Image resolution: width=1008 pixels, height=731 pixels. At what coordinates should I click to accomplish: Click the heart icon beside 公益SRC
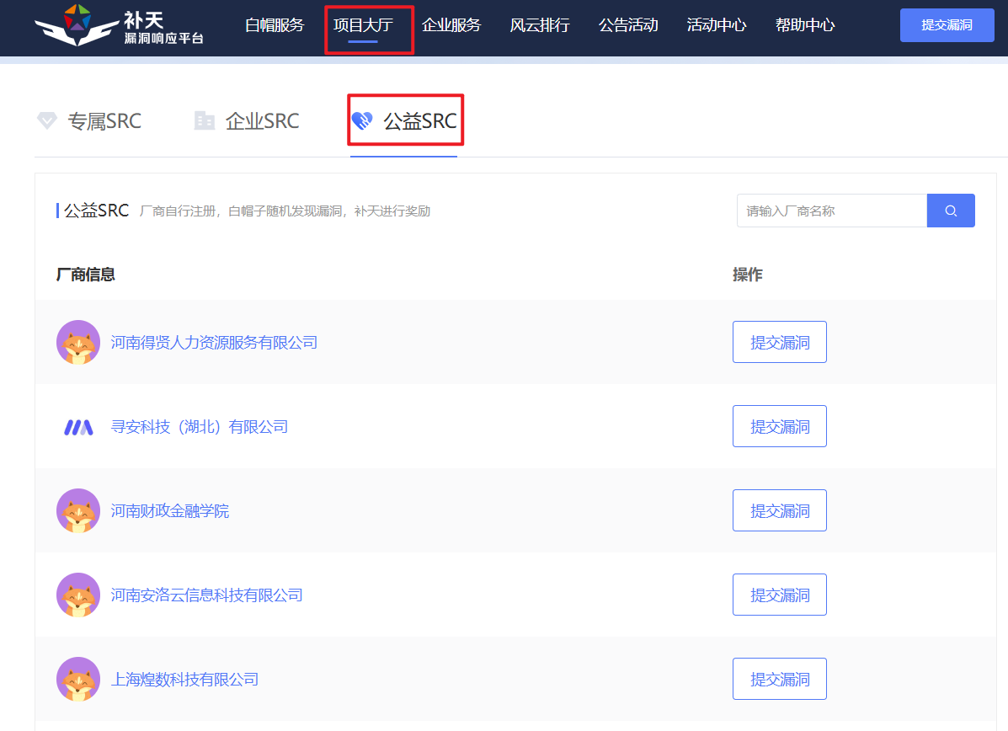click(363, 120)
